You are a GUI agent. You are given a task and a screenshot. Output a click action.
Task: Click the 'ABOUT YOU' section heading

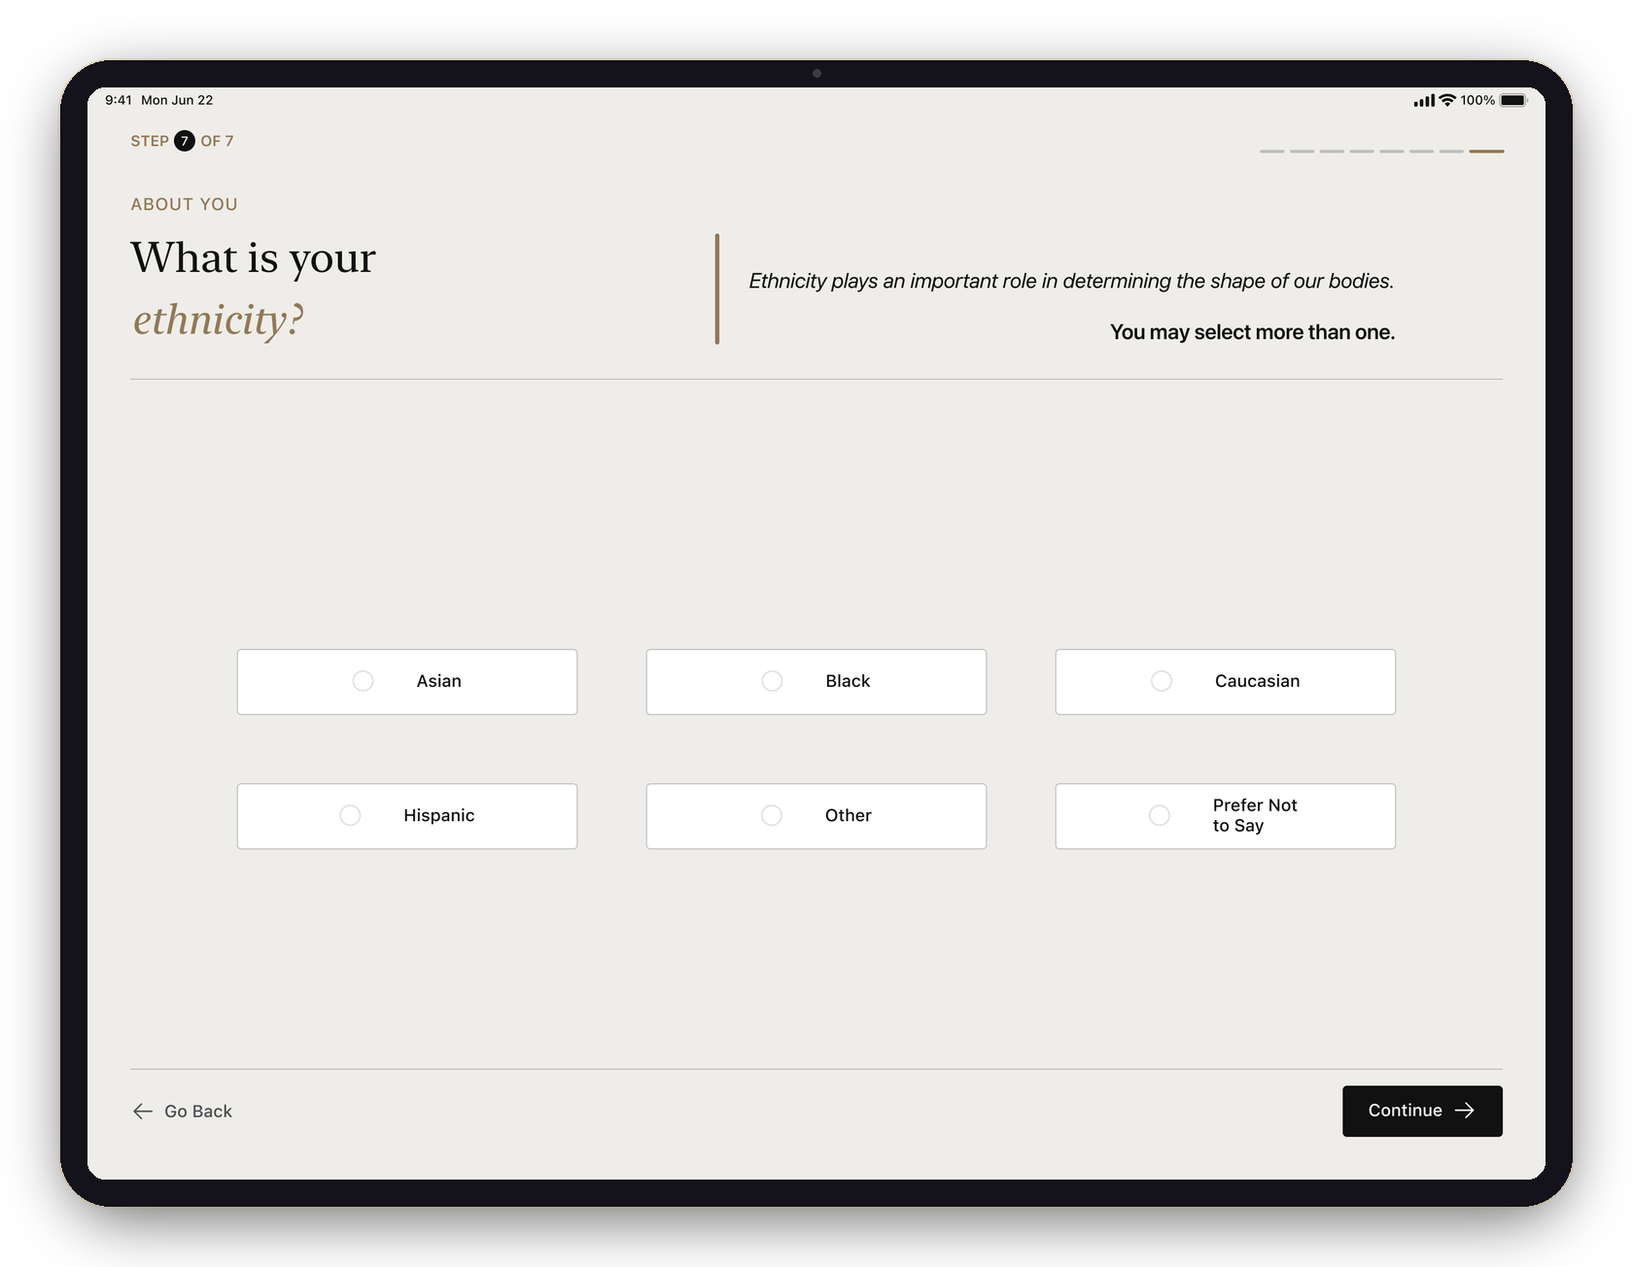pyautogui.click(x=185, y=204)
